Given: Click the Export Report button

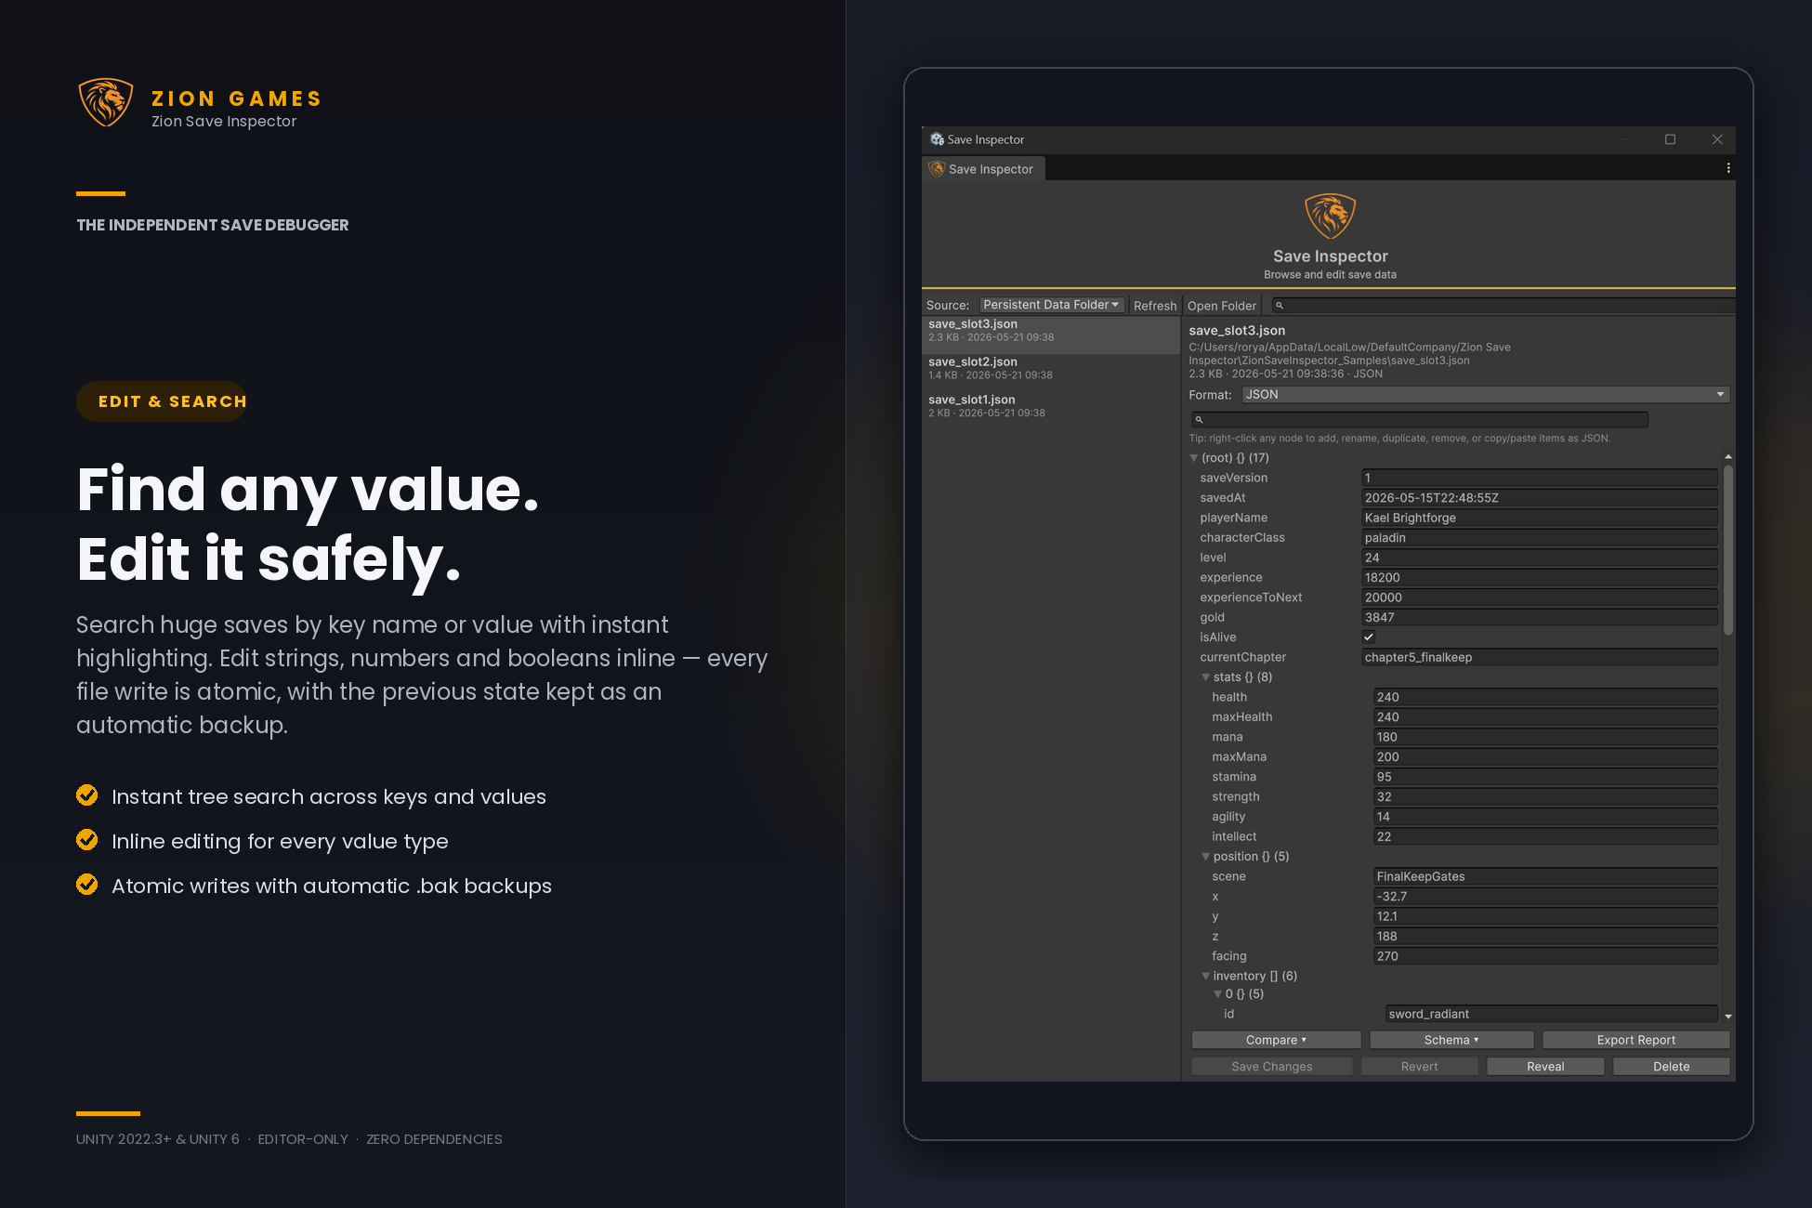Looking at the screenshot, I should point(1635,1040).
